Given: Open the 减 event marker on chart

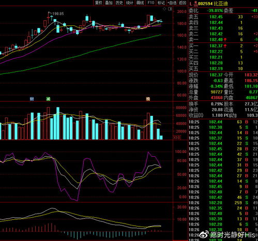Looking at the screenshot, I should click(48, 99).
